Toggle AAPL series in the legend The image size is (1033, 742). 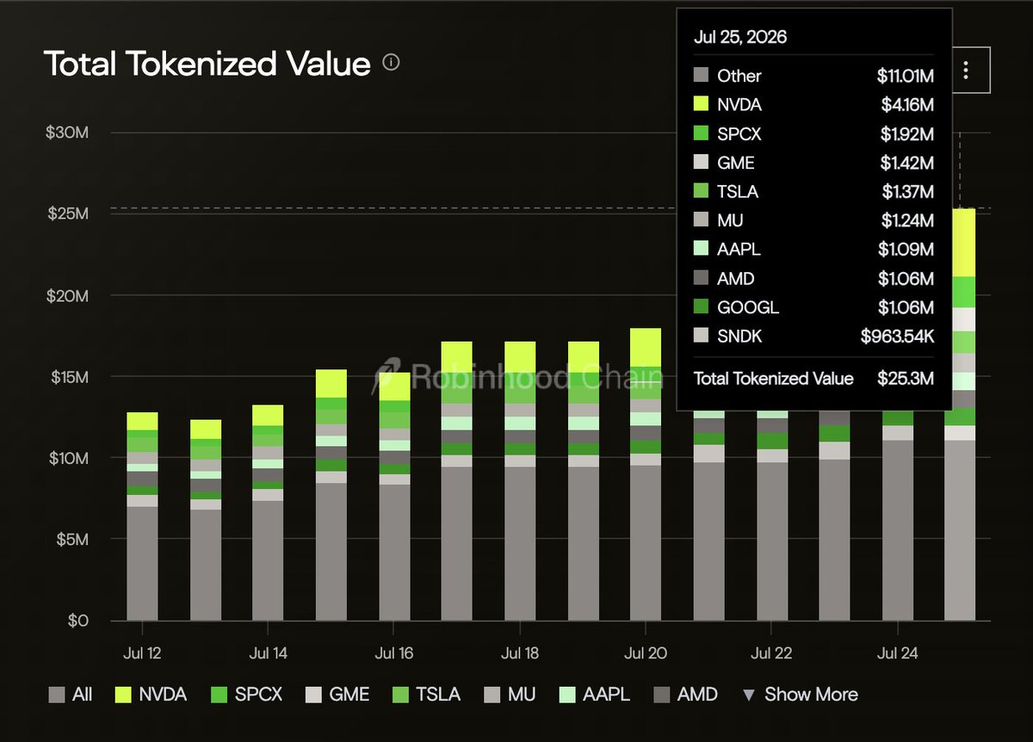click(596, 694)
